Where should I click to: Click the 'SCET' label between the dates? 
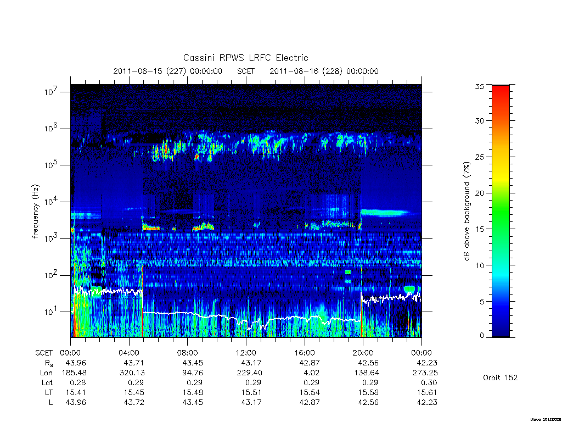coord(246,71)
